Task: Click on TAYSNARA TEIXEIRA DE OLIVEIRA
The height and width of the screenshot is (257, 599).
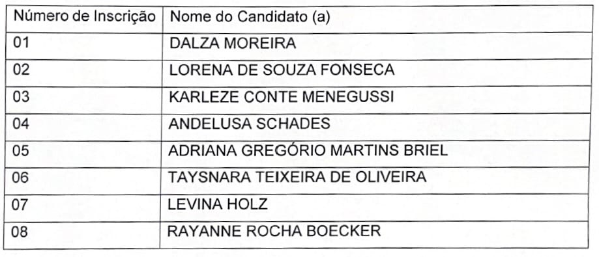Action: pos(297,178)
